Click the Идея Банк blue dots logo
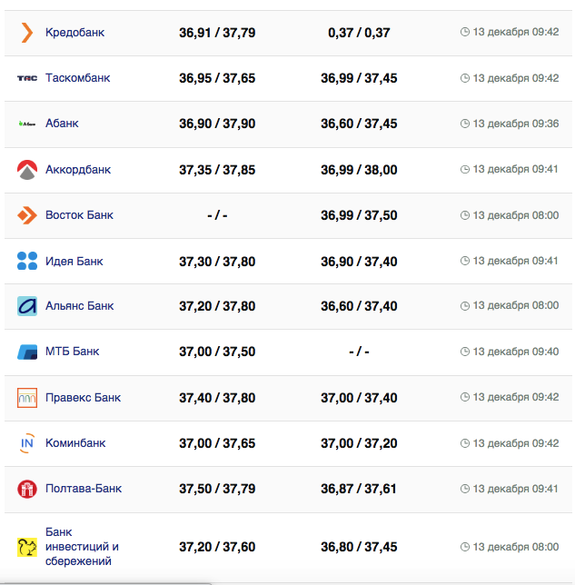 [x=26, y=262]
